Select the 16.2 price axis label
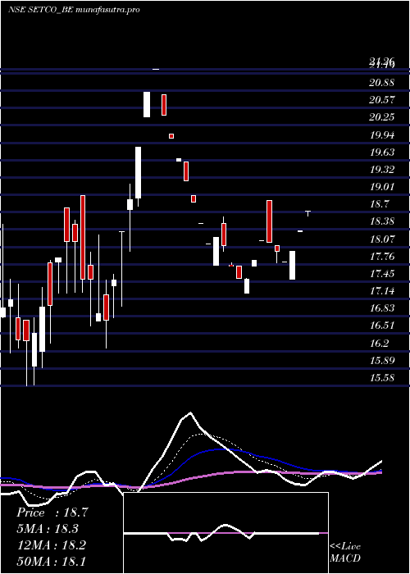This screenshot has width=410, height=574. pyautogui.click(x=380, y=344)
